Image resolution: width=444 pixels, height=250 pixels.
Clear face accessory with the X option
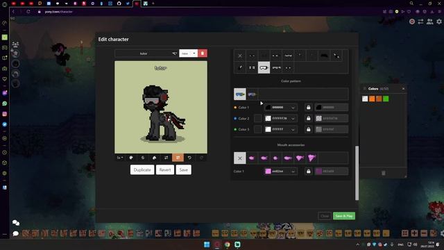coord(240,56)
